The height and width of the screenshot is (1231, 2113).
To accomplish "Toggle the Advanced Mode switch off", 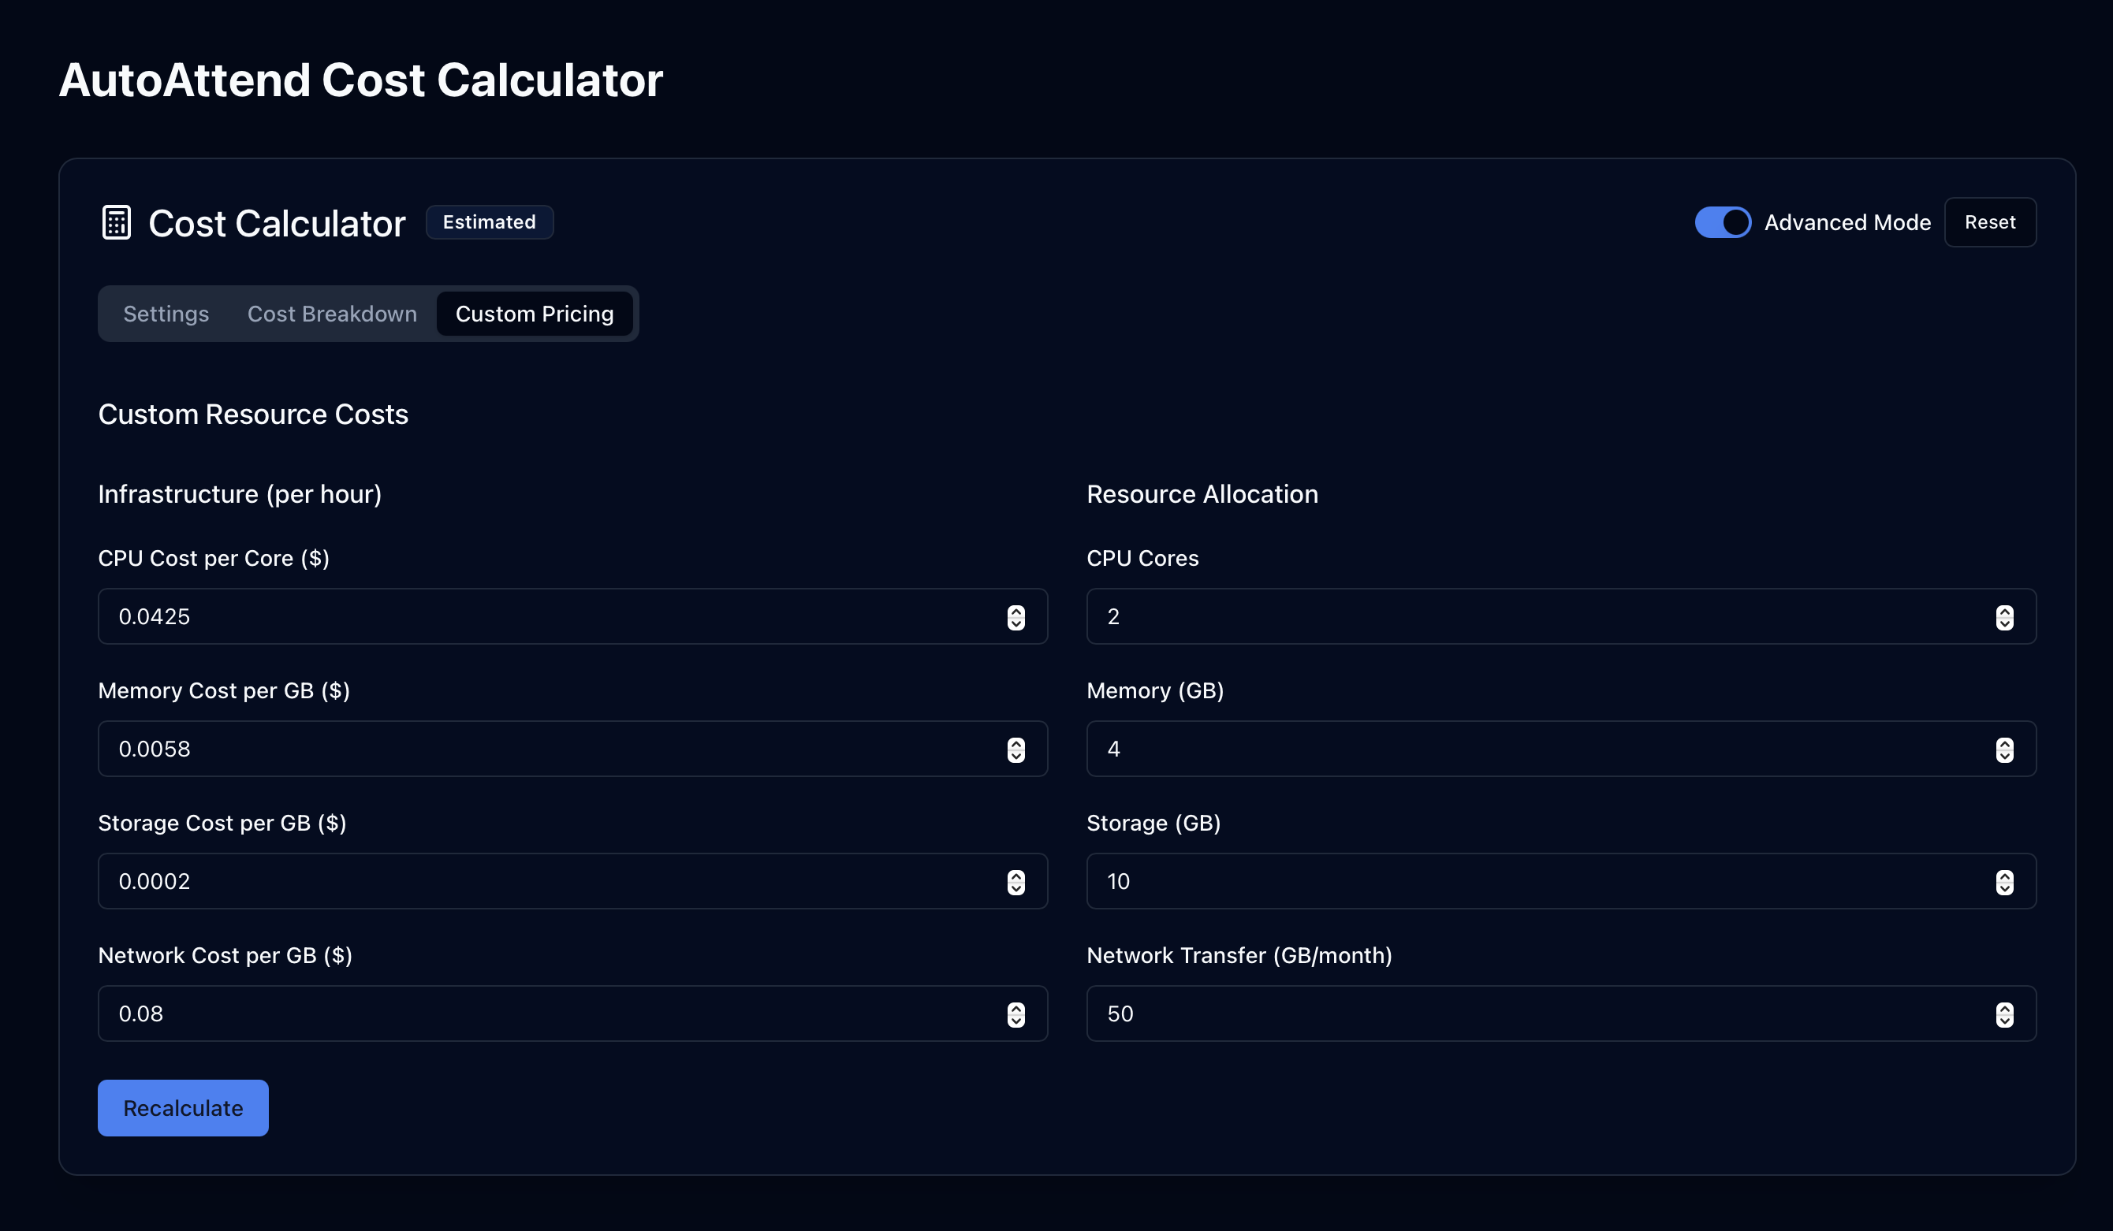I will pyautogui.click(x=1722, y=222).
